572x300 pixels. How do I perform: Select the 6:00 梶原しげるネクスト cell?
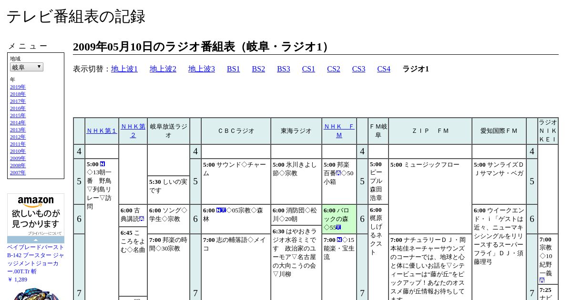point(378,252)
